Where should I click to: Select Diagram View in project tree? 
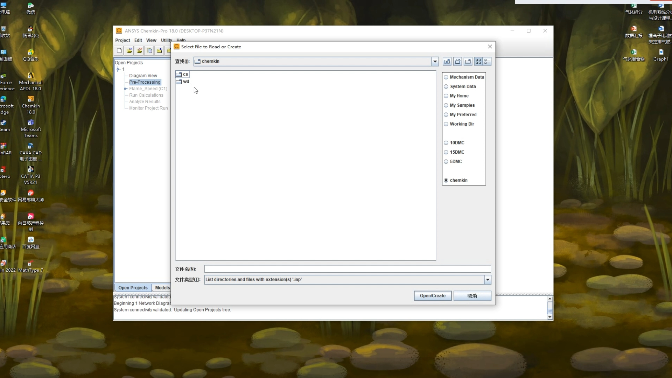[x=143, y=76]
